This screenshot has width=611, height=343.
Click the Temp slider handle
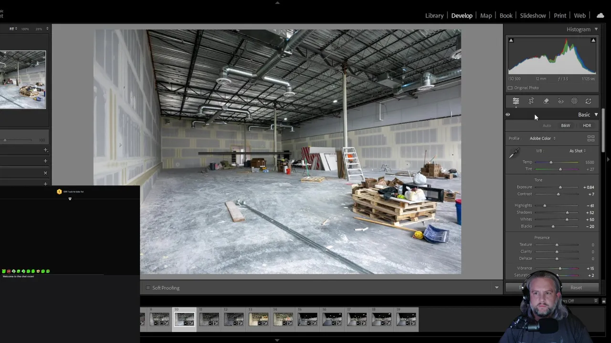pyautogui.click(x=551, y=162)
